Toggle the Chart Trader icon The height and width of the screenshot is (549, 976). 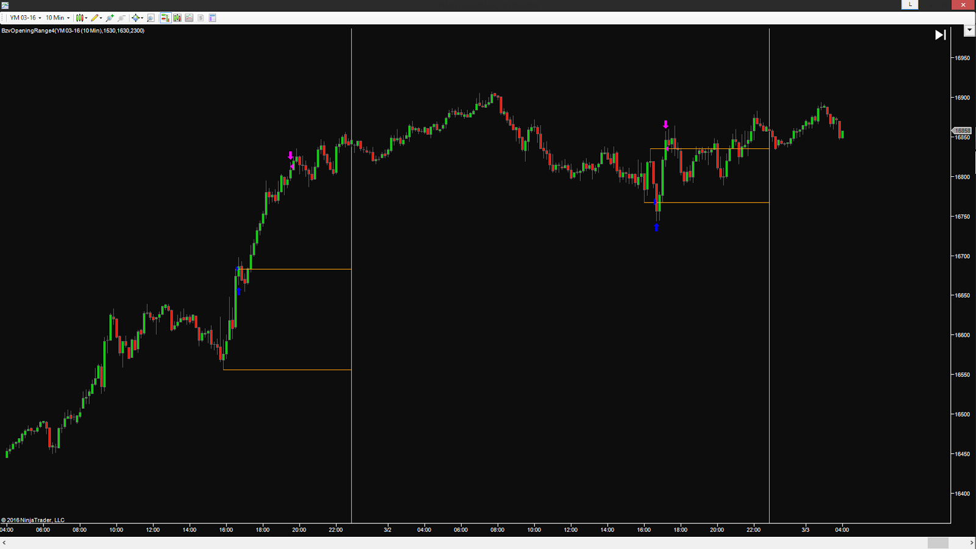point(165,18)
